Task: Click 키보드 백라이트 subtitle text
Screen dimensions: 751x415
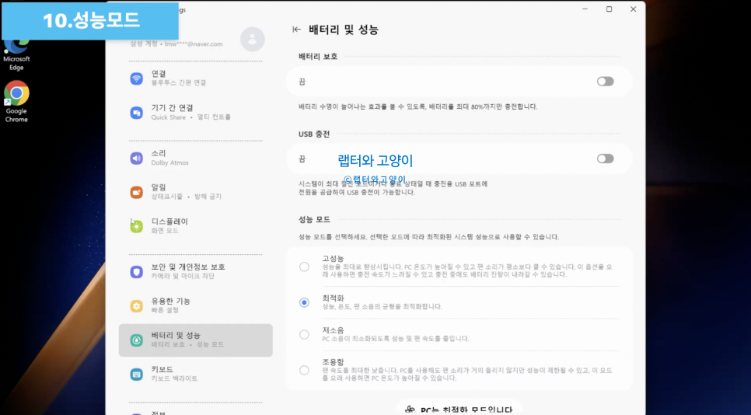Action: tap(174, 378)
